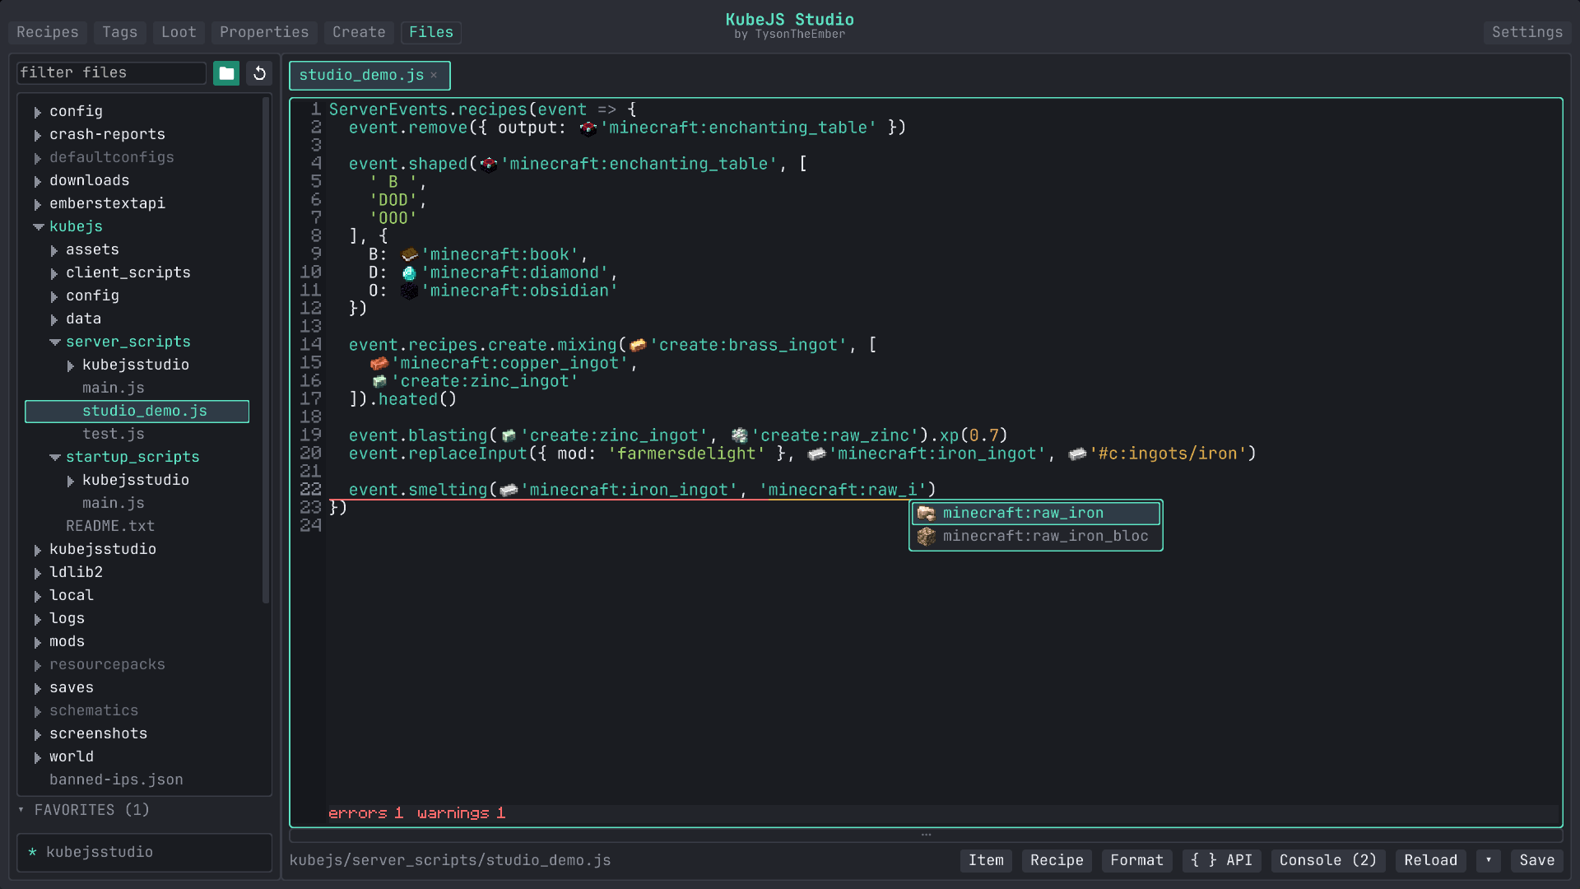Focus the filter files input
The image size is (1580, 889).
click(x=111, y=73)
